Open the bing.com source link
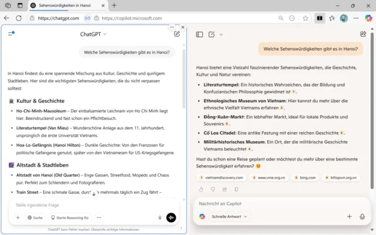Image resolution: width=376 pixels, height=235 pixels. pos(304,177)
